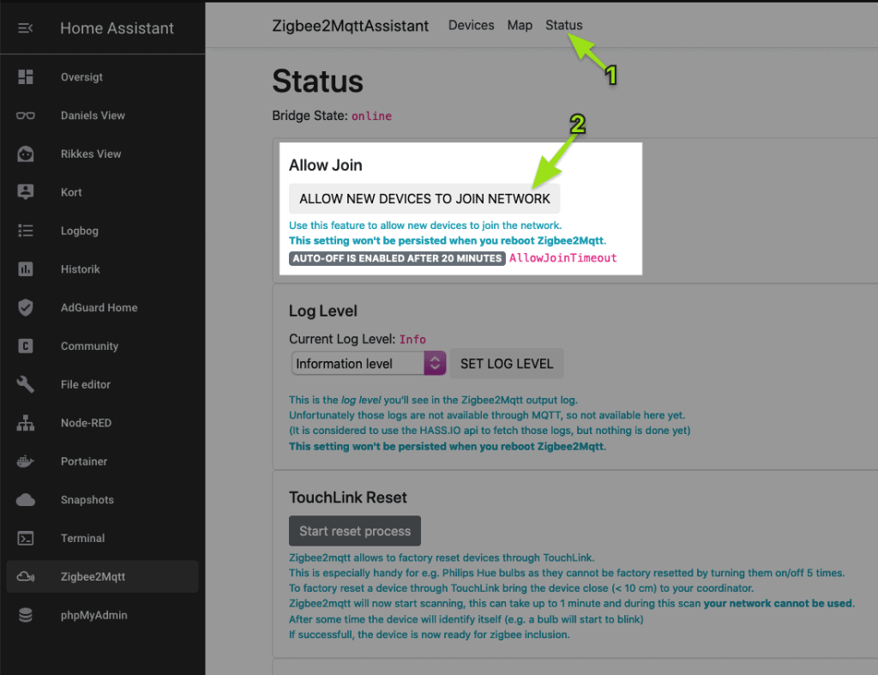Click the online bridge state value
This screenshot has width=878, height=675.
[372, 116]
